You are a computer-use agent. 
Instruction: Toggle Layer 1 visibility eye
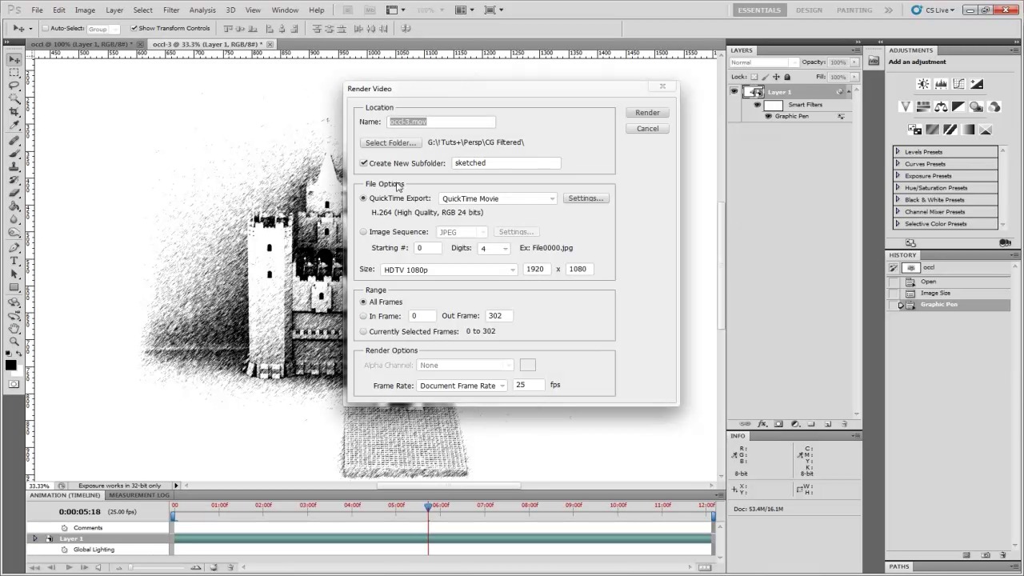(734, 92)
